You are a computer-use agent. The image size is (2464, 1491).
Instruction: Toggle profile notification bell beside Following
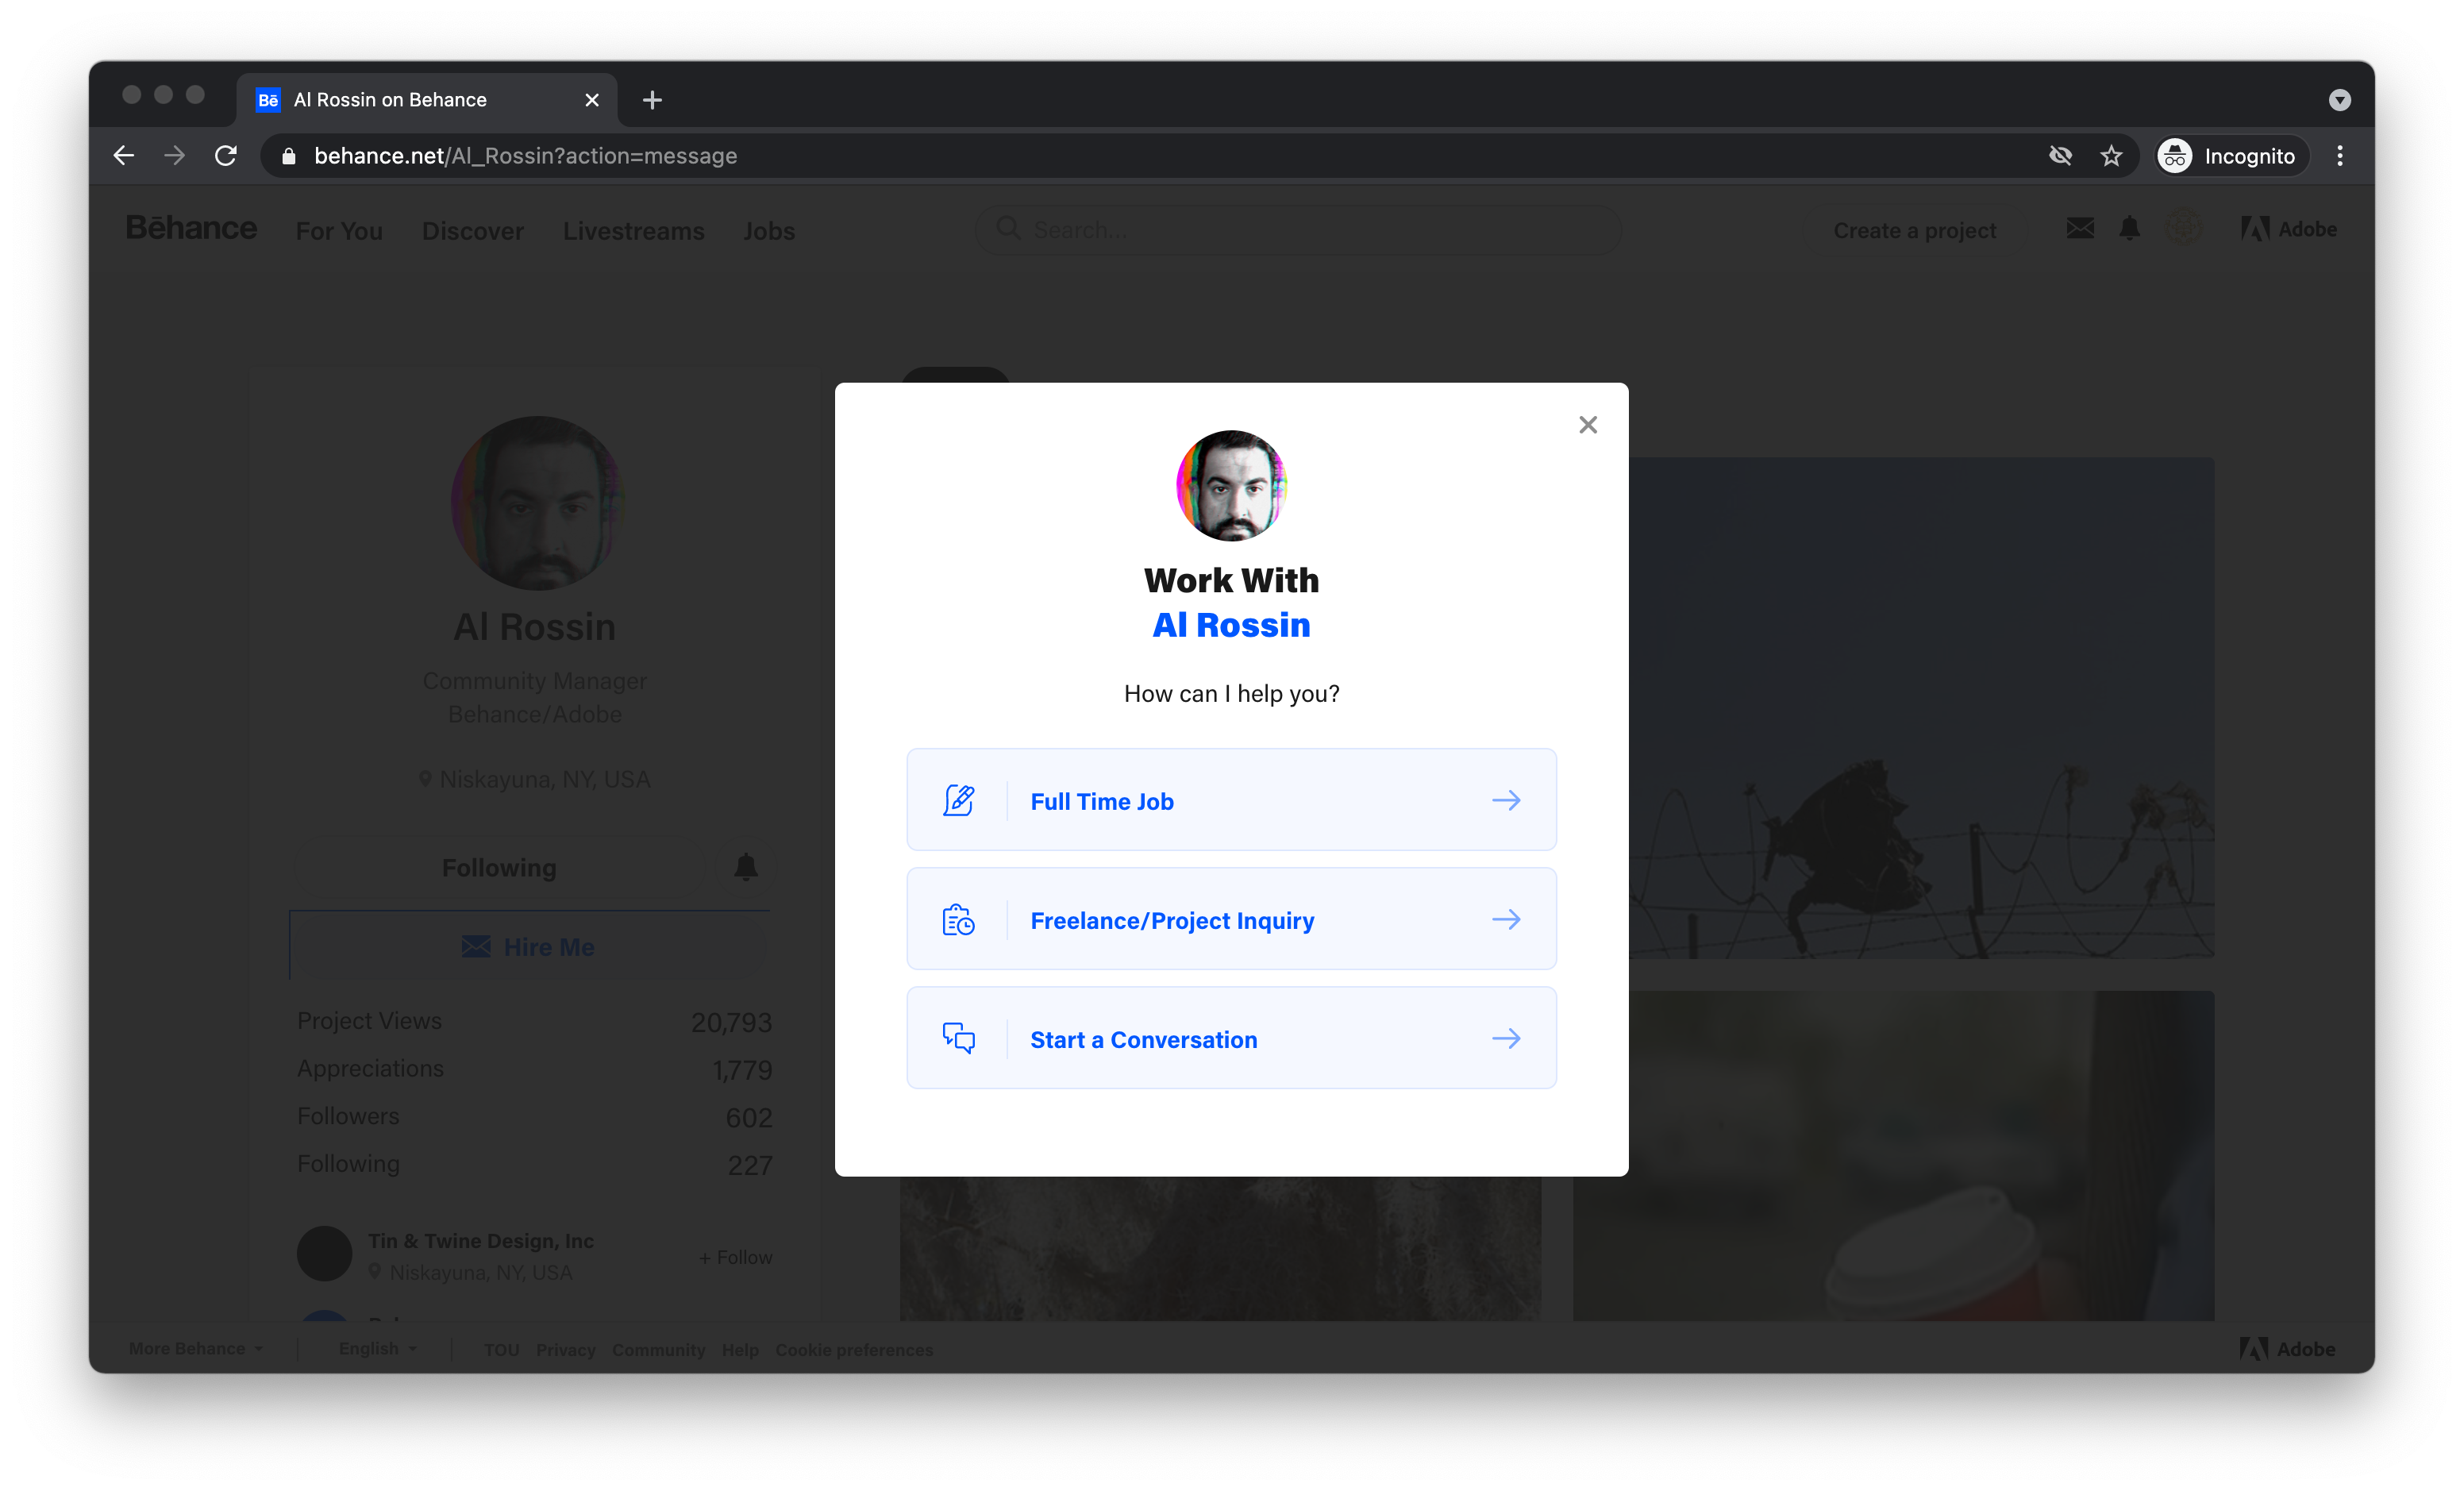click(746, 867)
